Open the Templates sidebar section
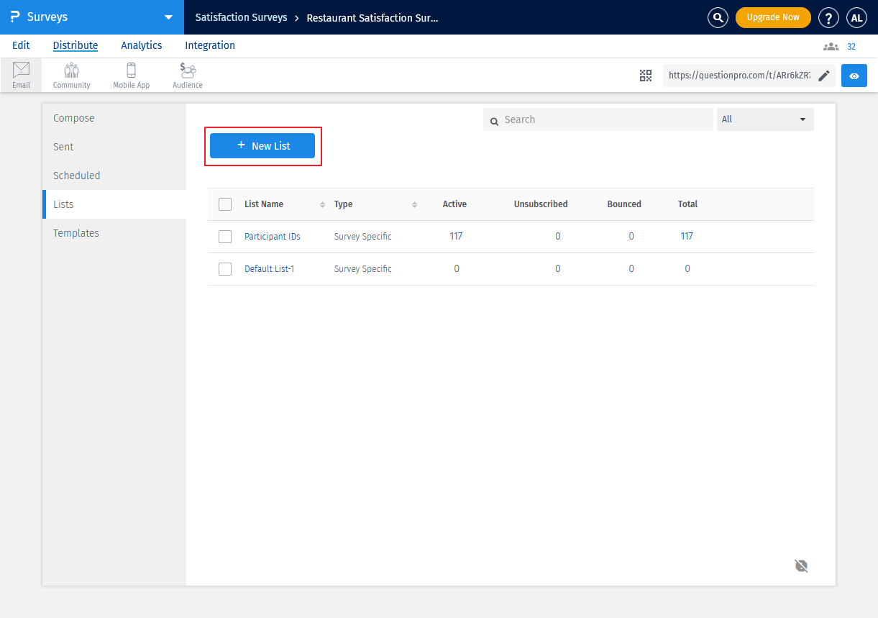This screenshot has height=618, width=878. (x=76, y=233)
